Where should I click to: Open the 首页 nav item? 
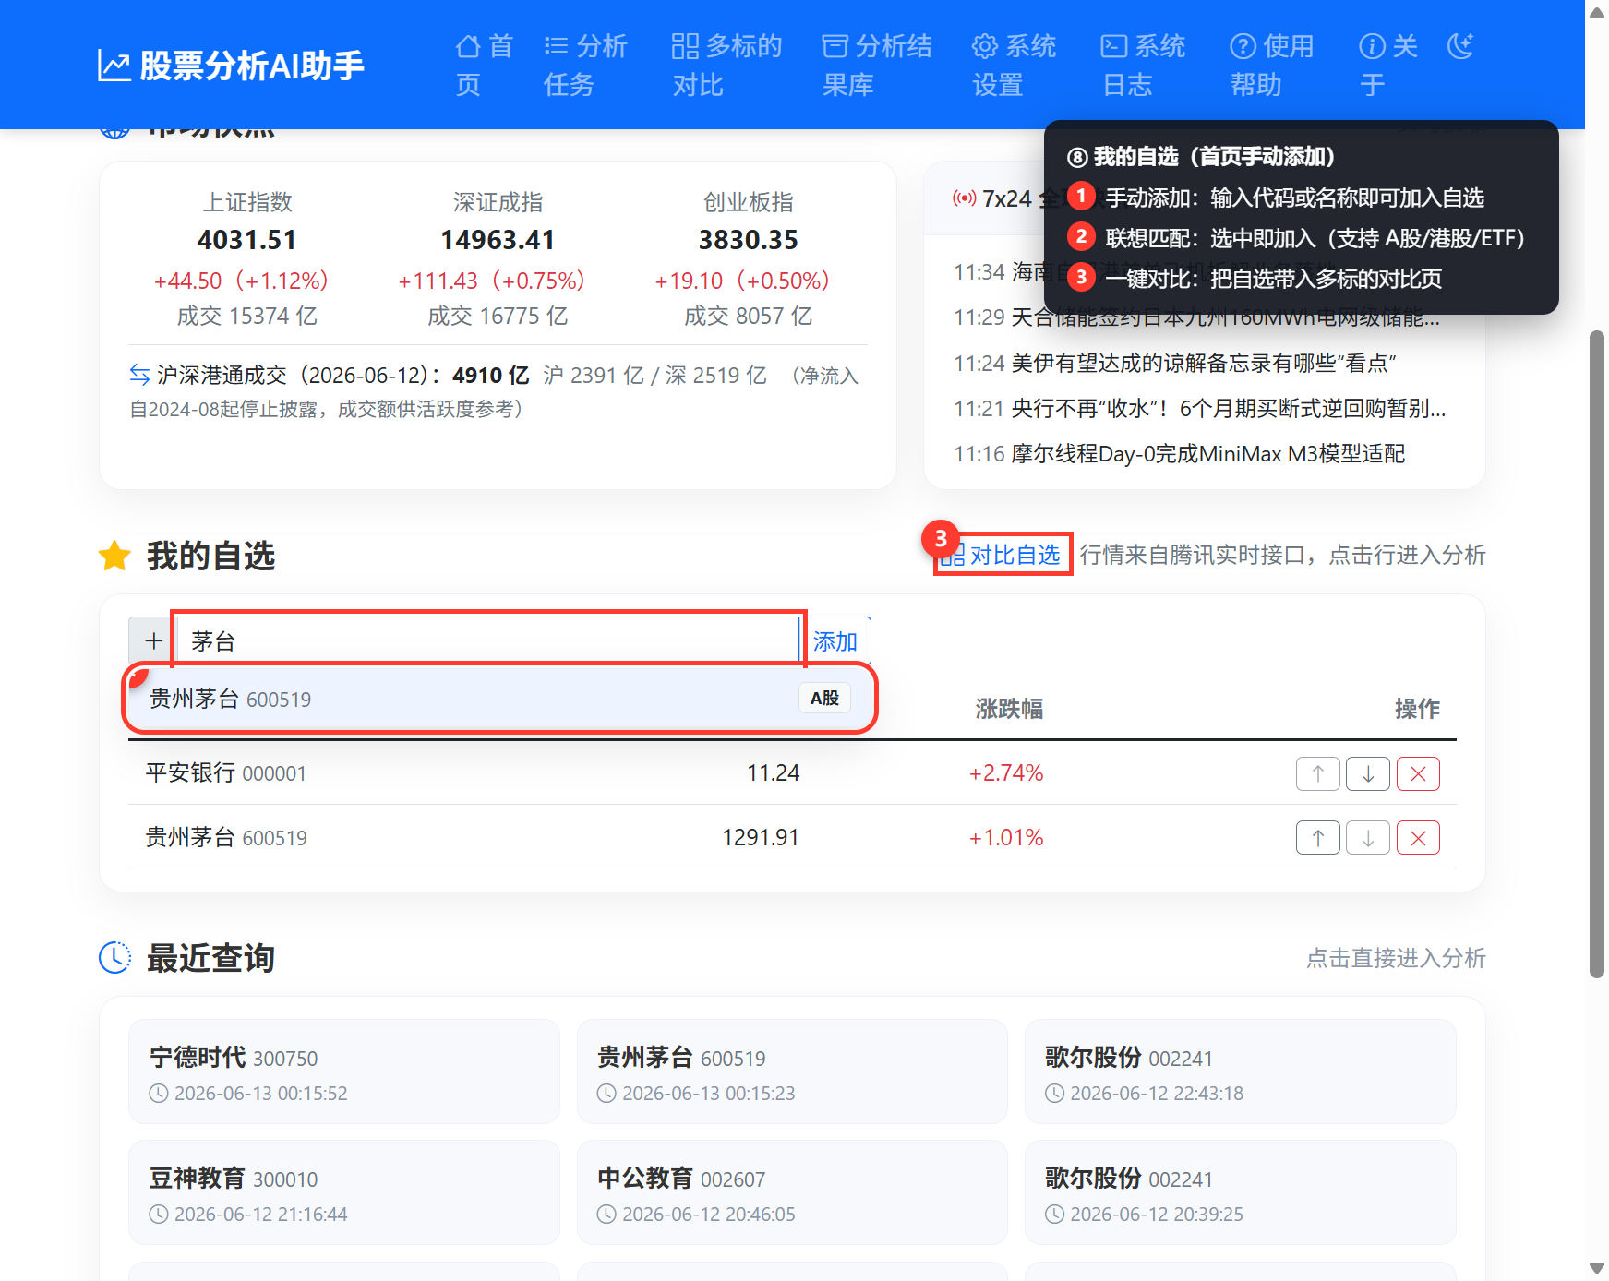coord(484,66)
